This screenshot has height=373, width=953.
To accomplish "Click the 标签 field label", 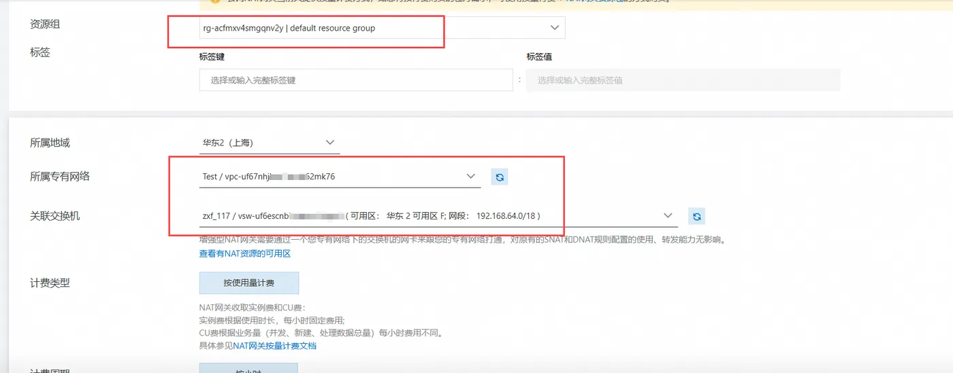I will click(40, 52).
